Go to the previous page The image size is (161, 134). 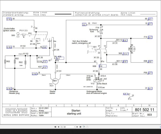pyautogui.click(x=58, y=127)
